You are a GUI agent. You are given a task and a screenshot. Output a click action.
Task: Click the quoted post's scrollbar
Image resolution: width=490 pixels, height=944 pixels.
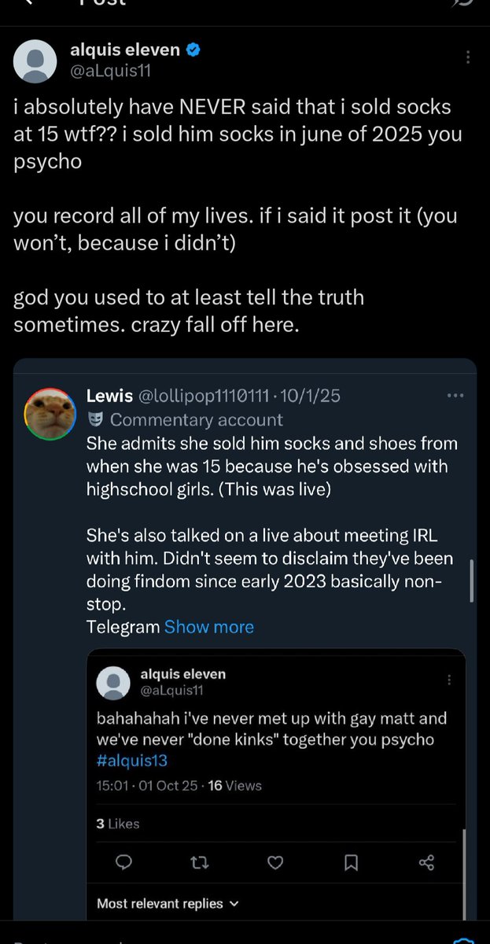pyautogui.click(x=471, y=581)
